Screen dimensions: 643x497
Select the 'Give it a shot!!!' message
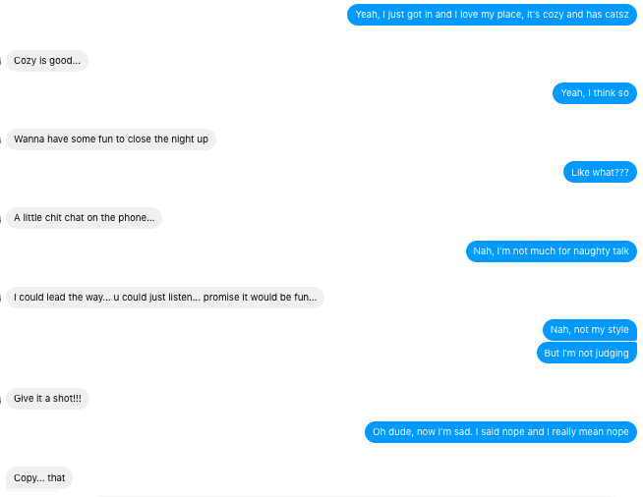pyautogui.click(x=47, y=399)
